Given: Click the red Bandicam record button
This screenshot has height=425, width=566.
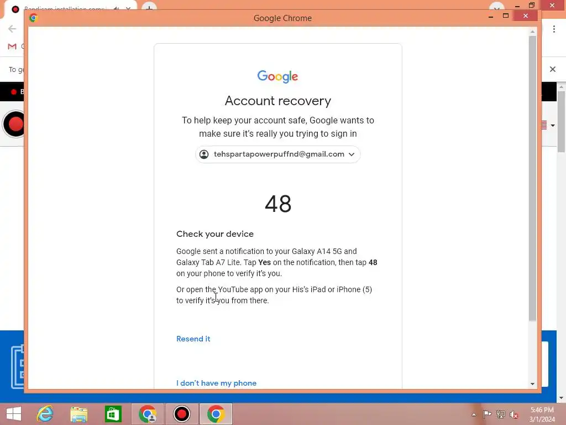Looking at the screenshot, I should click(14, 124).
